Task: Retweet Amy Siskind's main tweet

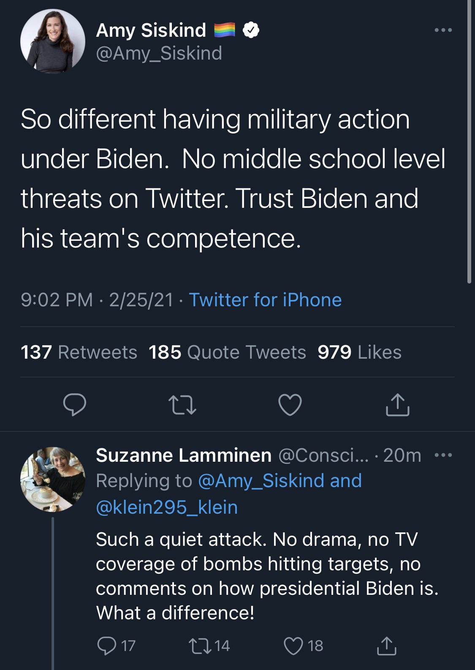Action: coord(182,405)
